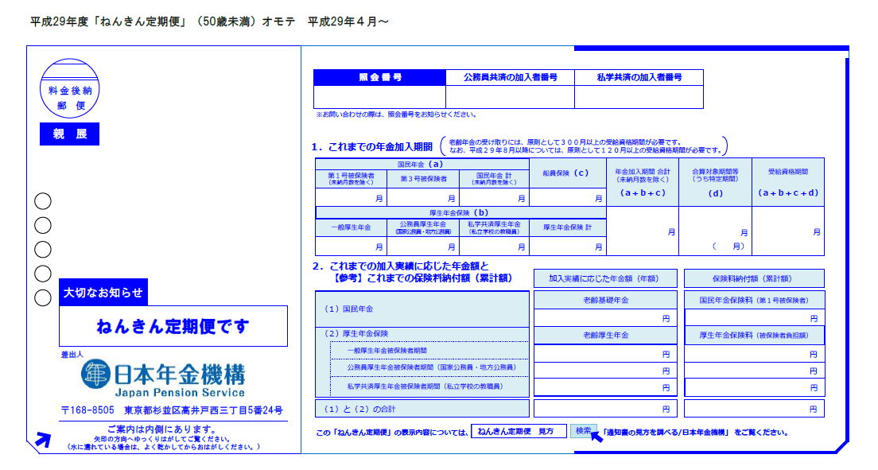Viewport: 878px width, 470px height.
Task: Click the 厚生年金保険料（被保険者負担額） header
Action: click(x=754, y=335)
